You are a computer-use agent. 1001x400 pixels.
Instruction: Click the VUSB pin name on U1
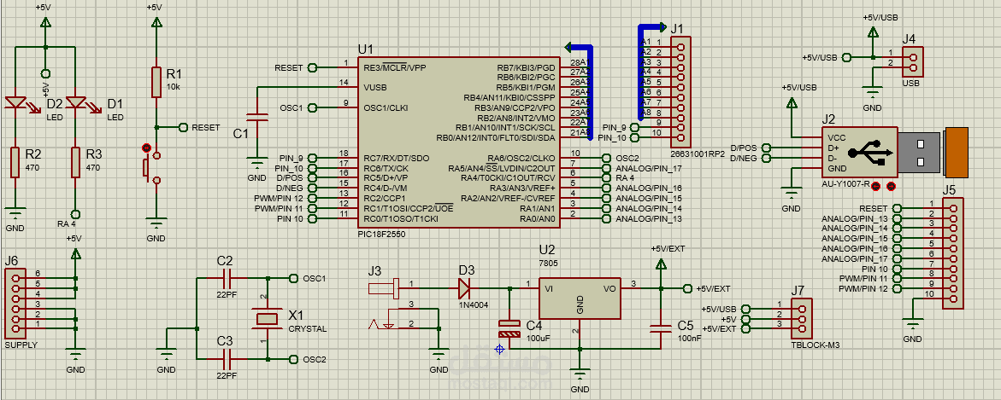click(x=374, y=87)
